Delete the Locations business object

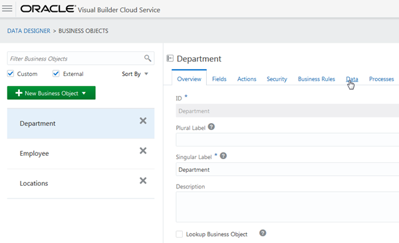(x=143, y=180)
